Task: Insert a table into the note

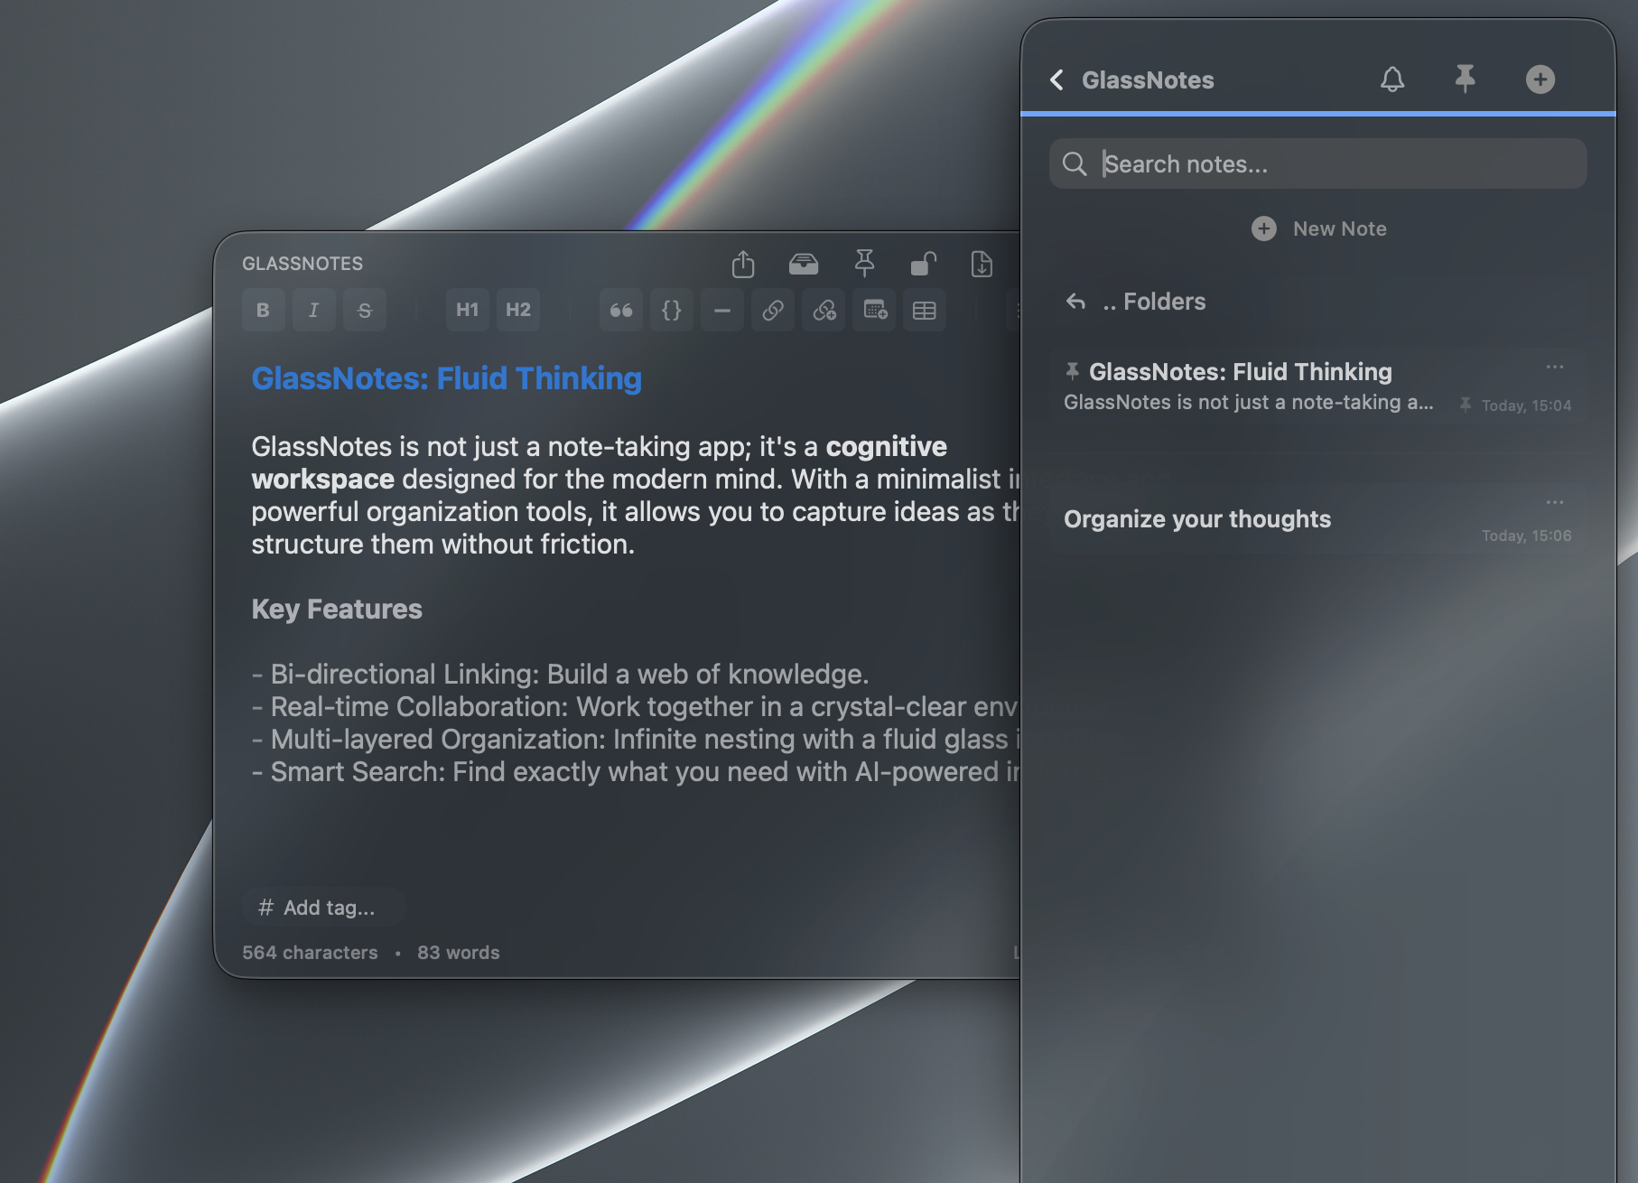Action: (924, 311)
